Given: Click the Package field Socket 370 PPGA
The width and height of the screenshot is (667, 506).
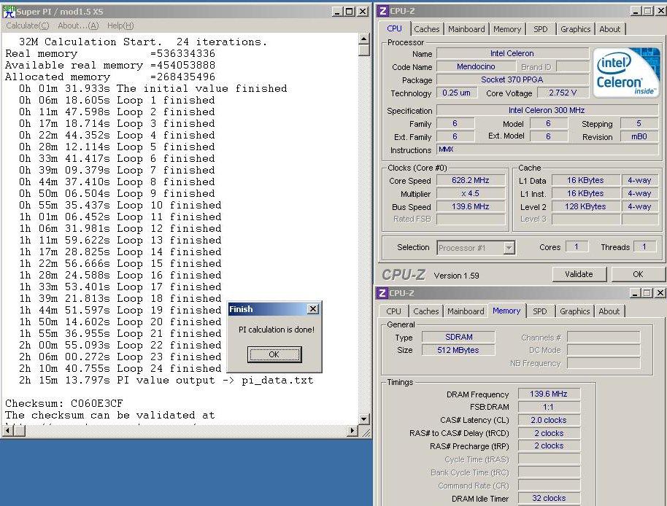Looking at the screenshot, I should pyautogui.click(x=512, y=79).
